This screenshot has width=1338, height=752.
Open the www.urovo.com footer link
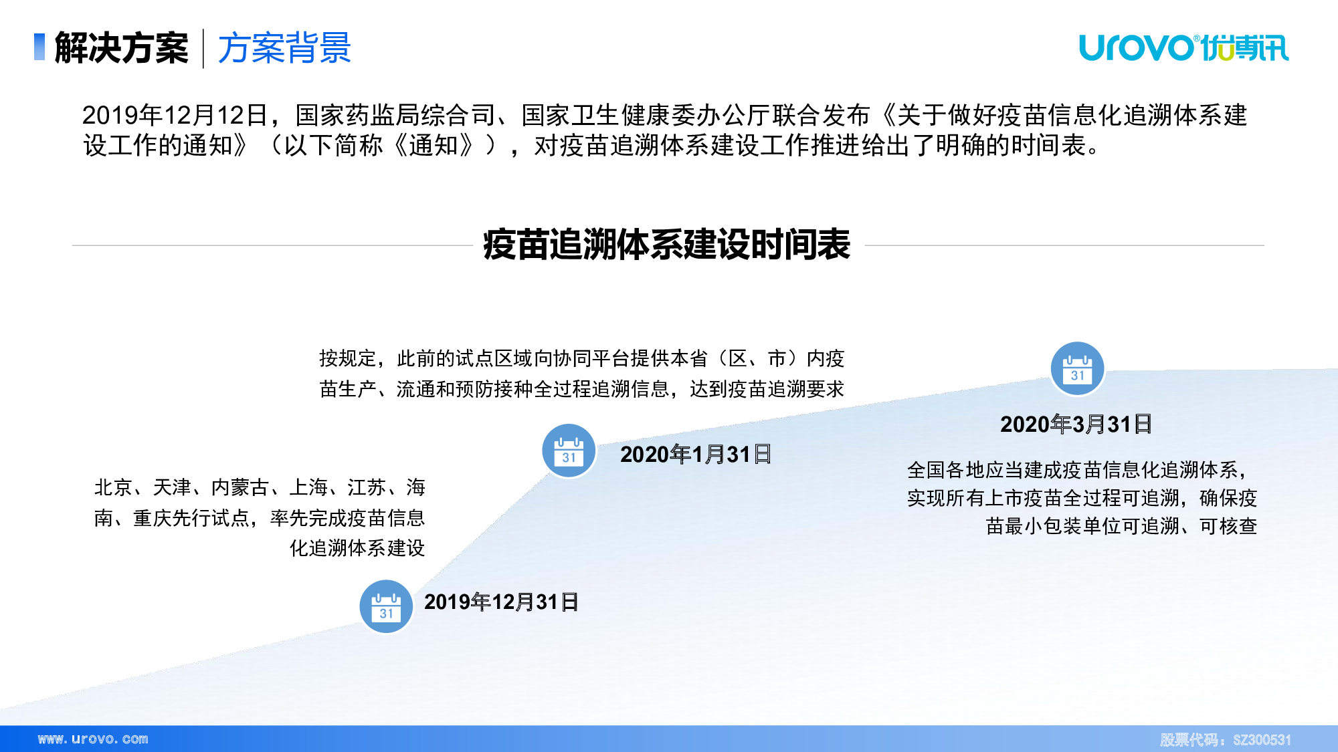[x=93, y=739]
